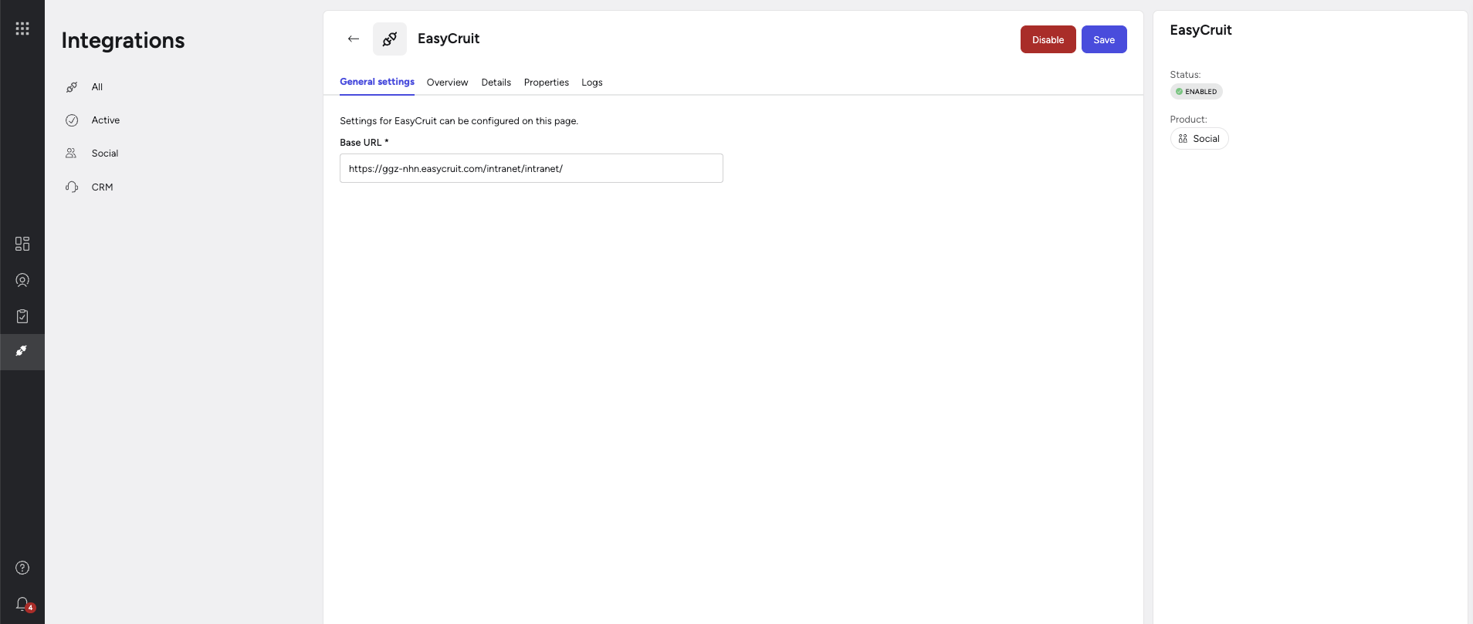
Task: Disable the EasyCruit integration
Action: pyautogui.click(x=1048, y=39)
